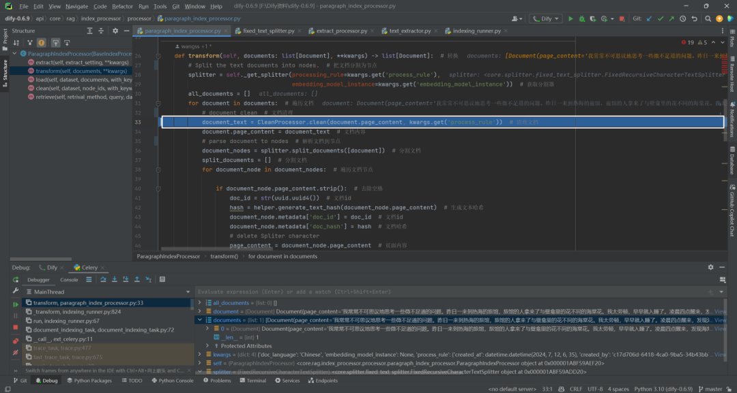The image size is (737, 393).
Task: Click the green Resume Program icon
Action: click(x=16, y=304)
